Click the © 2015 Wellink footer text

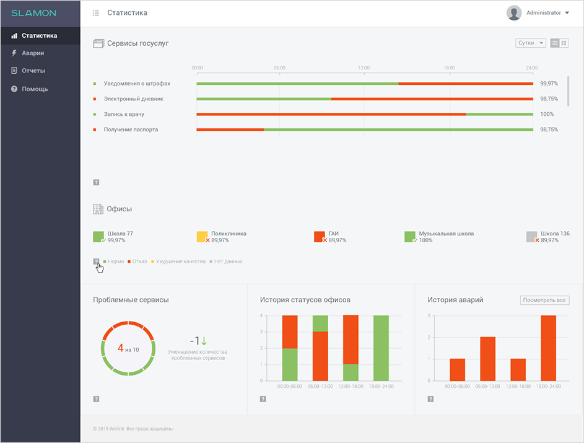pos(133,429)
